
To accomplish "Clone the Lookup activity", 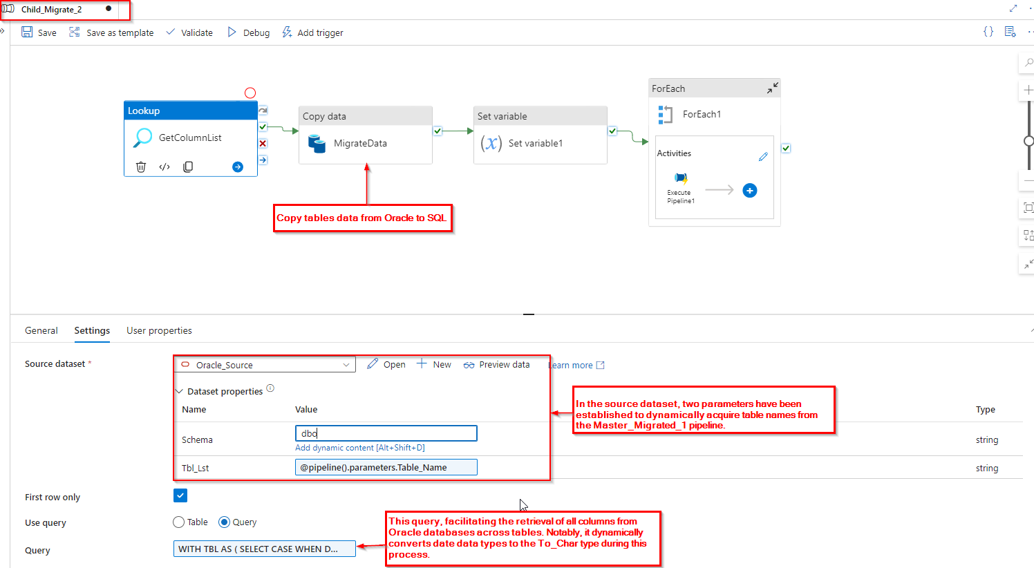I will coord(188,167).
